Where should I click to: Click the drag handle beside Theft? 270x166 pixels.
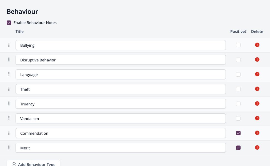(9, 89)
